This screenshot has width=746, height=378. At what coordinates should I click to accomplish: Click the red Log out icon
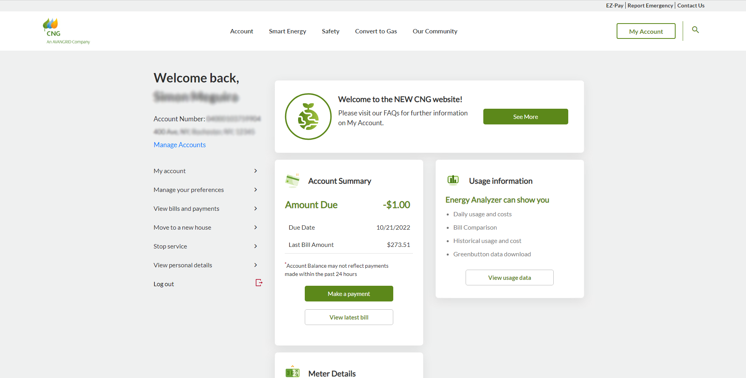pyautogui.click(x=259, y=283)
